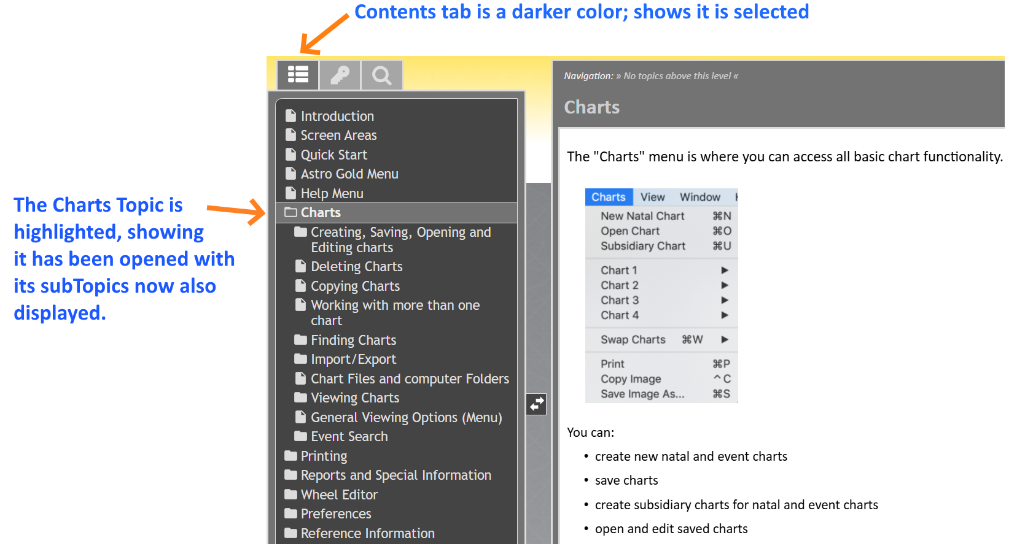Select the View menu in the menu image
Image resolution: width=1017 pixels, height=554 pixels.
(x=652, y=196)
